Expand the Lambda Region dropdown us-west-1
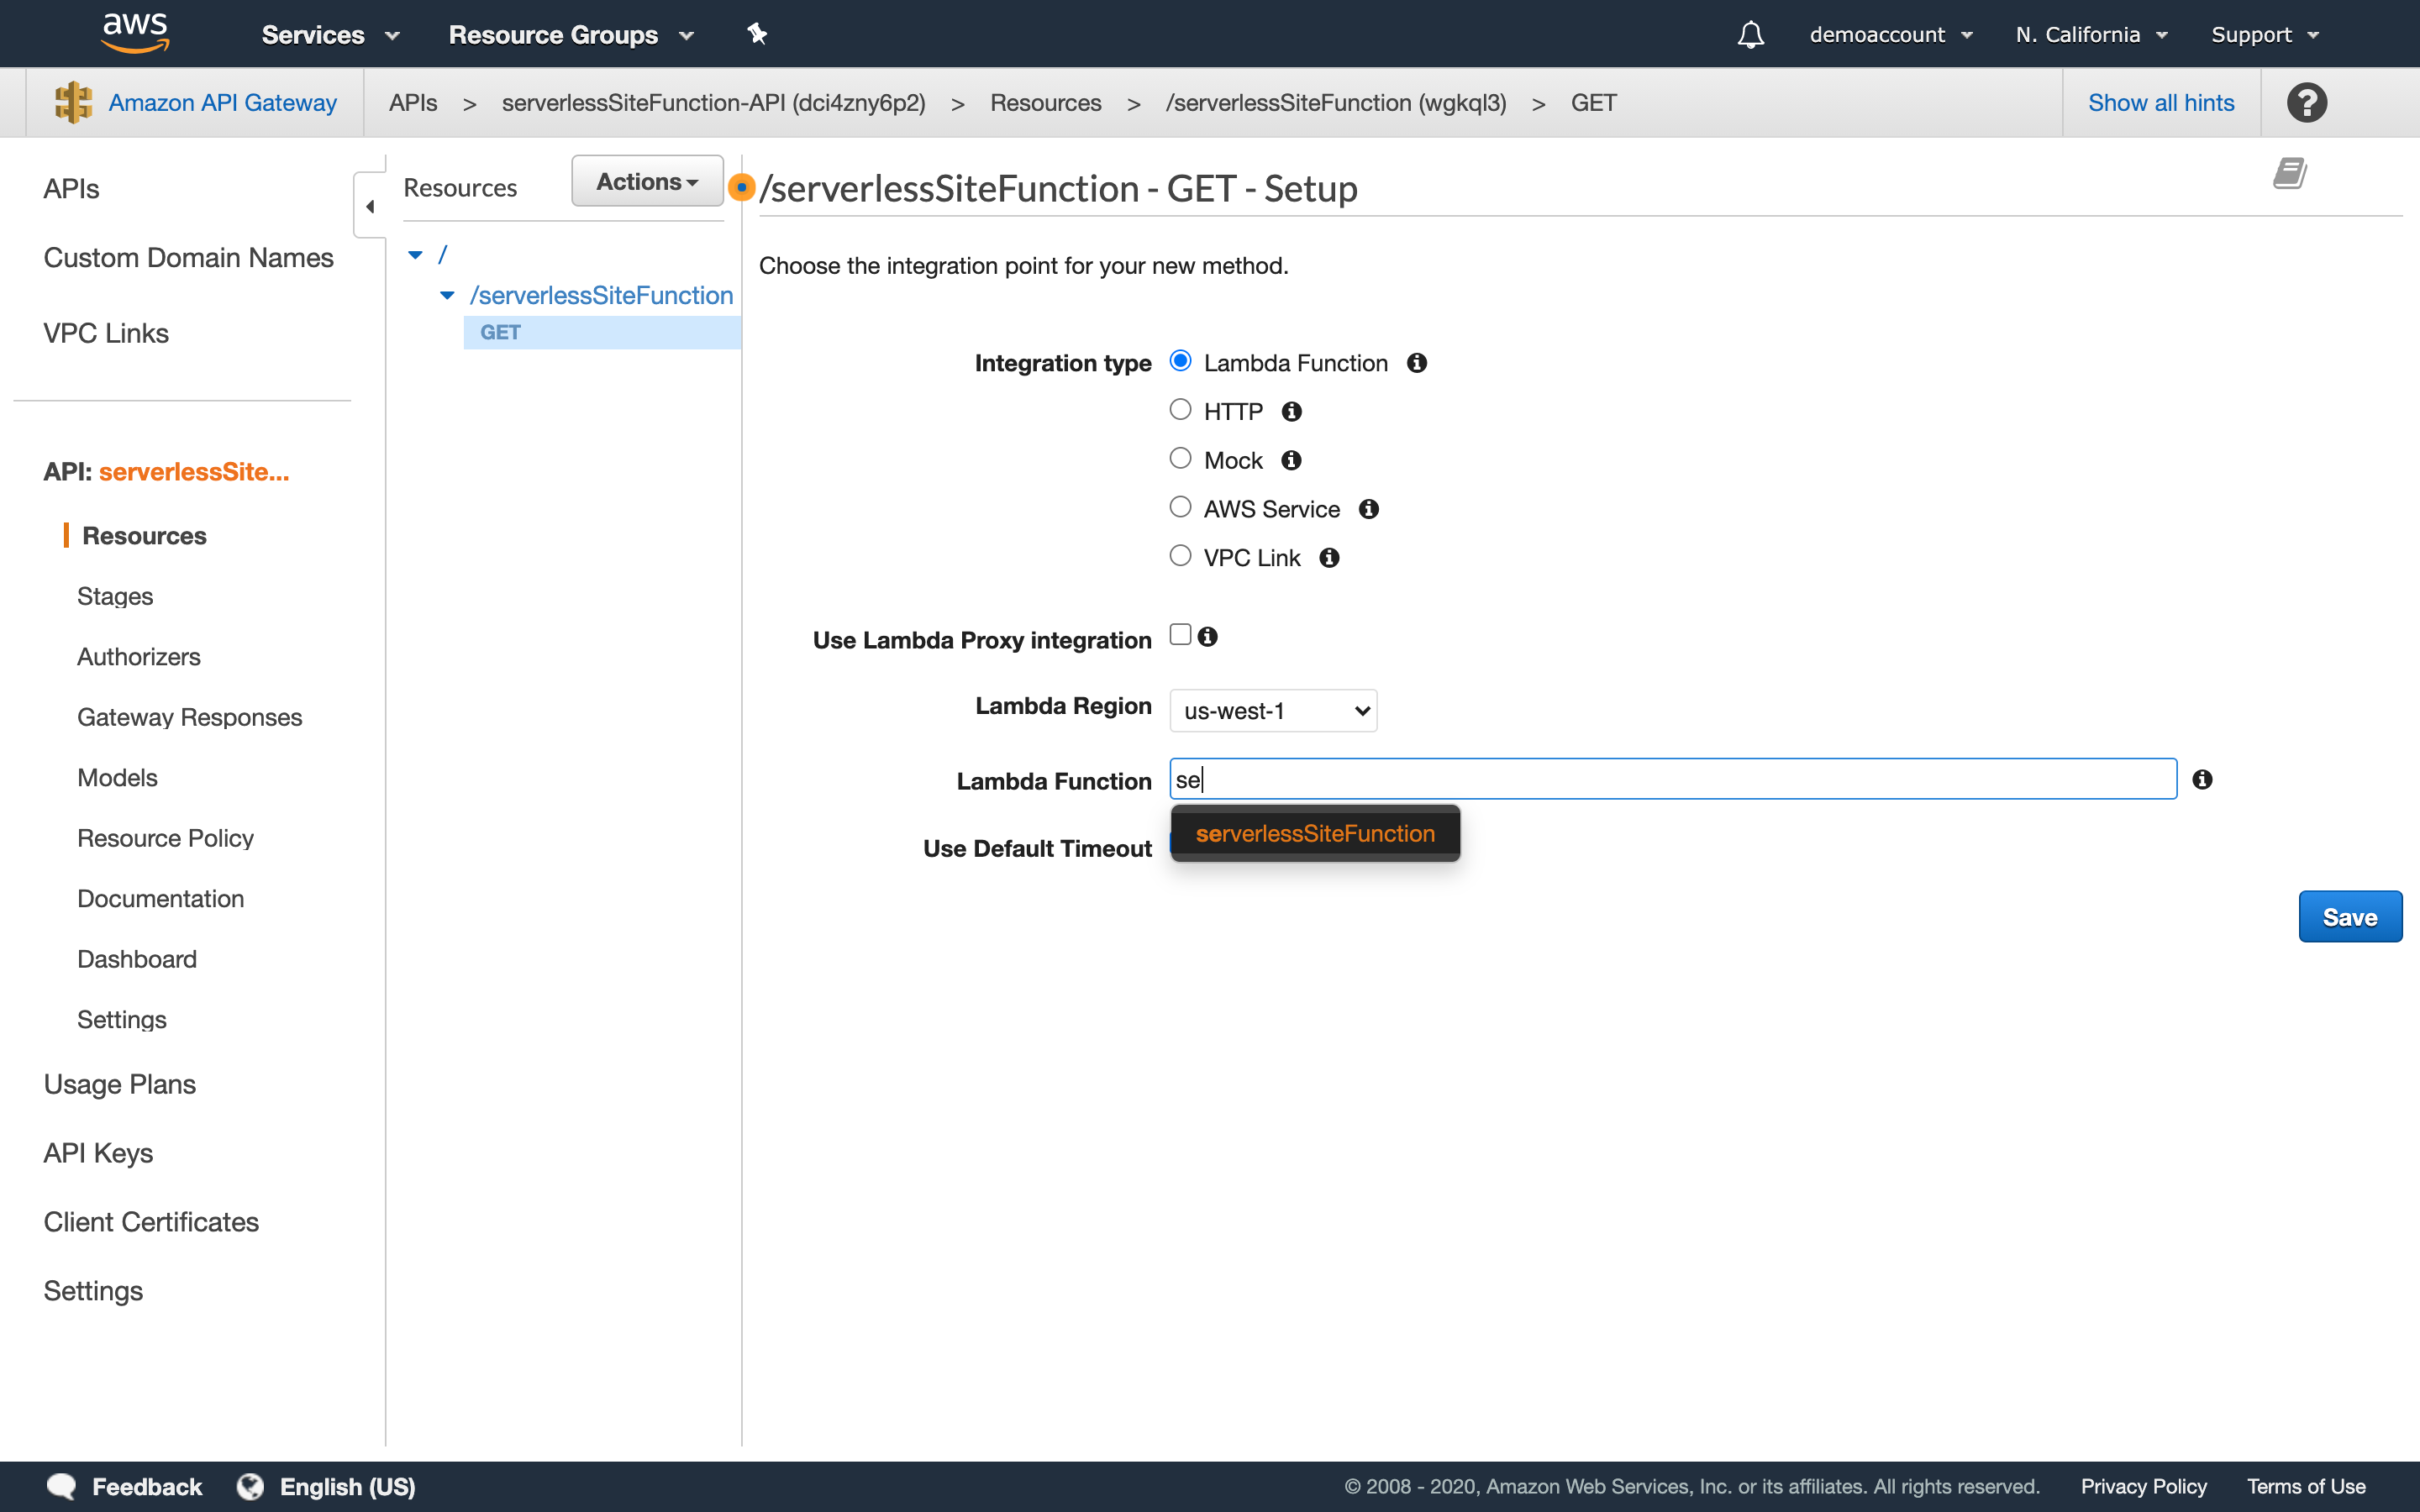 coord(1272,709)
